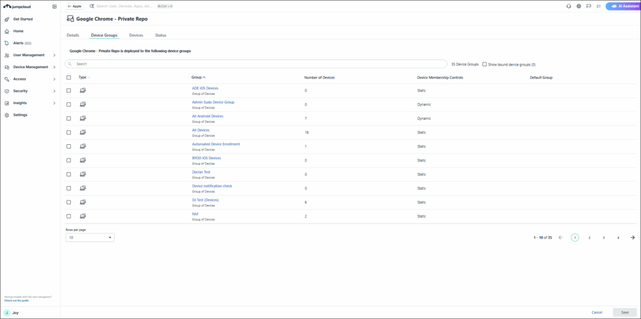Viewport: 641px width, 319px height.
Task: Open the Rows per page dropdown
Action: [90, 238]
